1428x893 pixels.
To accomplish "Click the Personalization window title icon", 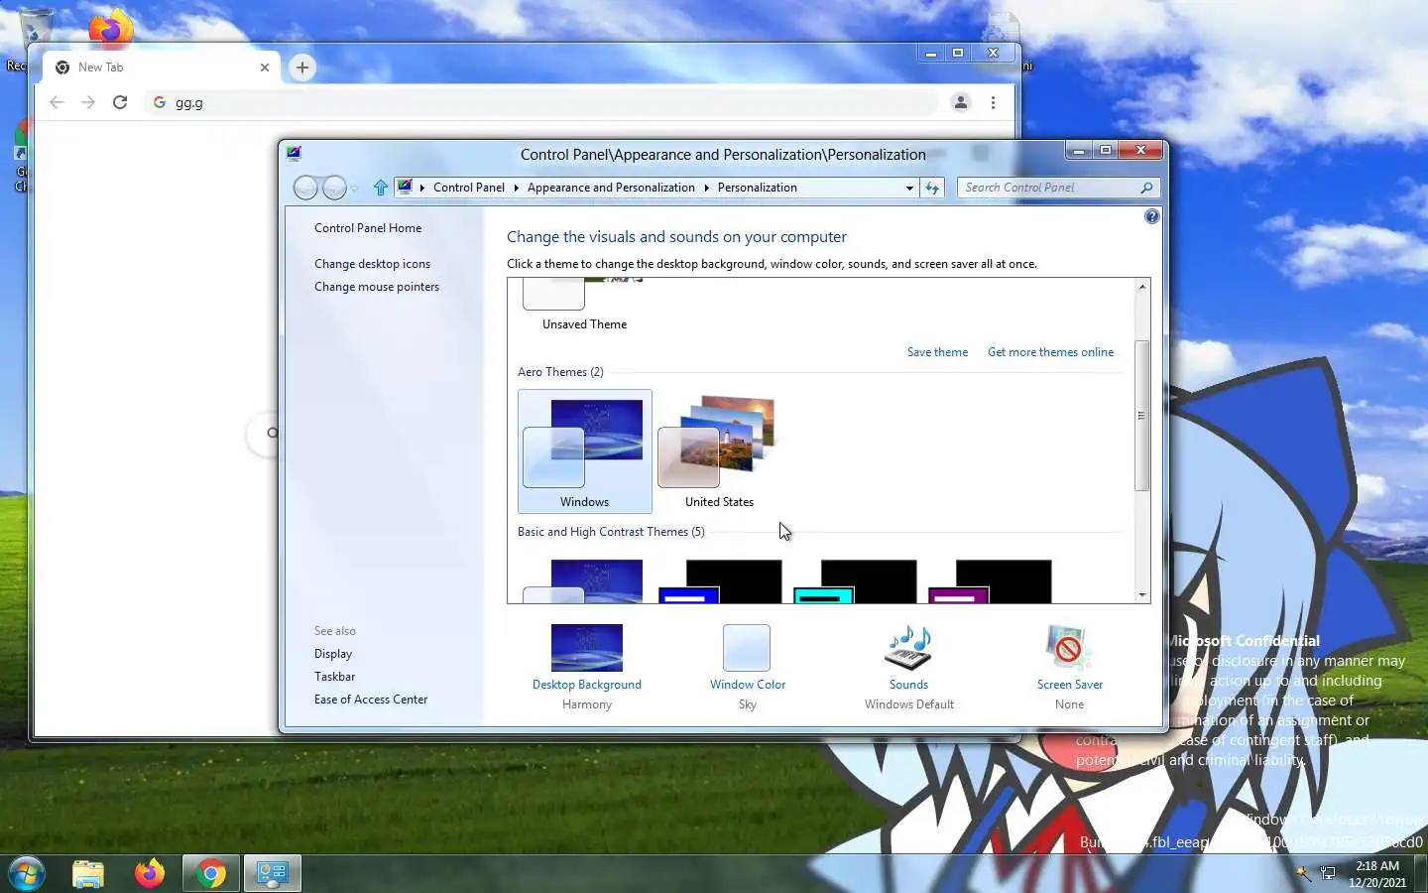I will tap(294, 153).
